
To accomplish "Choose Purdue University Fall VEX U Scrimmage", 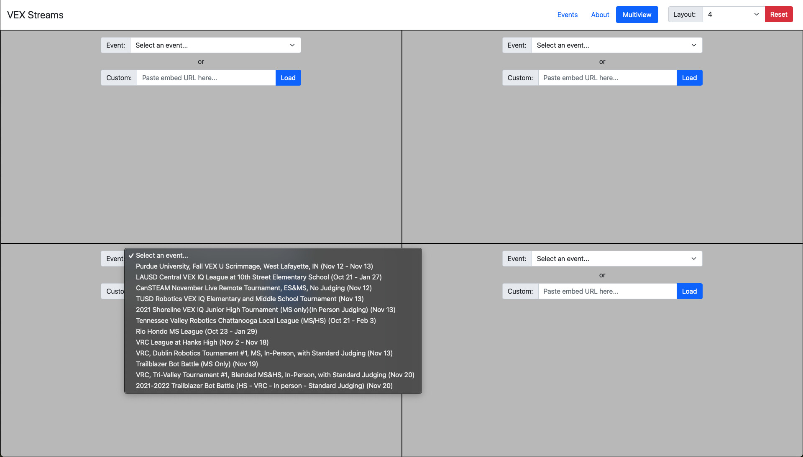I will click(254, 266).
